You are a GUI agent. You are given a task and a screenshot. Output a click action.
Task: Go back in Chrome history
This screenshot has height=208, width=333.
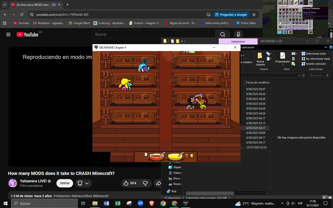pyautogui.click(x=5, y=15)
